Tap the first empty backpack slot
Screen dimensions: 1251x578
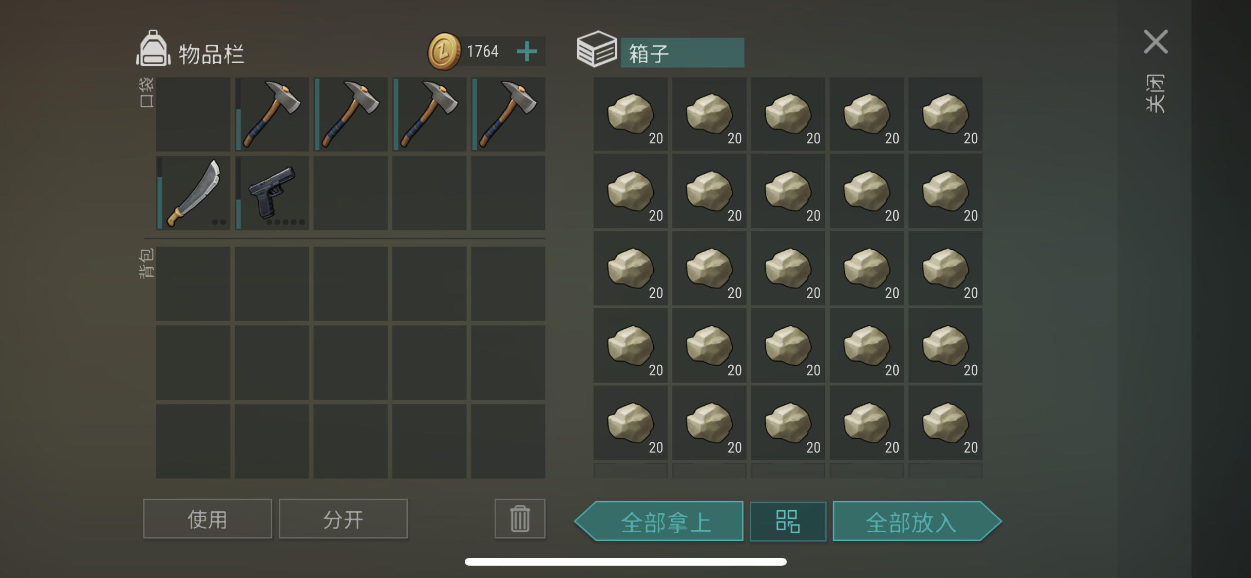tap(193, 284)
